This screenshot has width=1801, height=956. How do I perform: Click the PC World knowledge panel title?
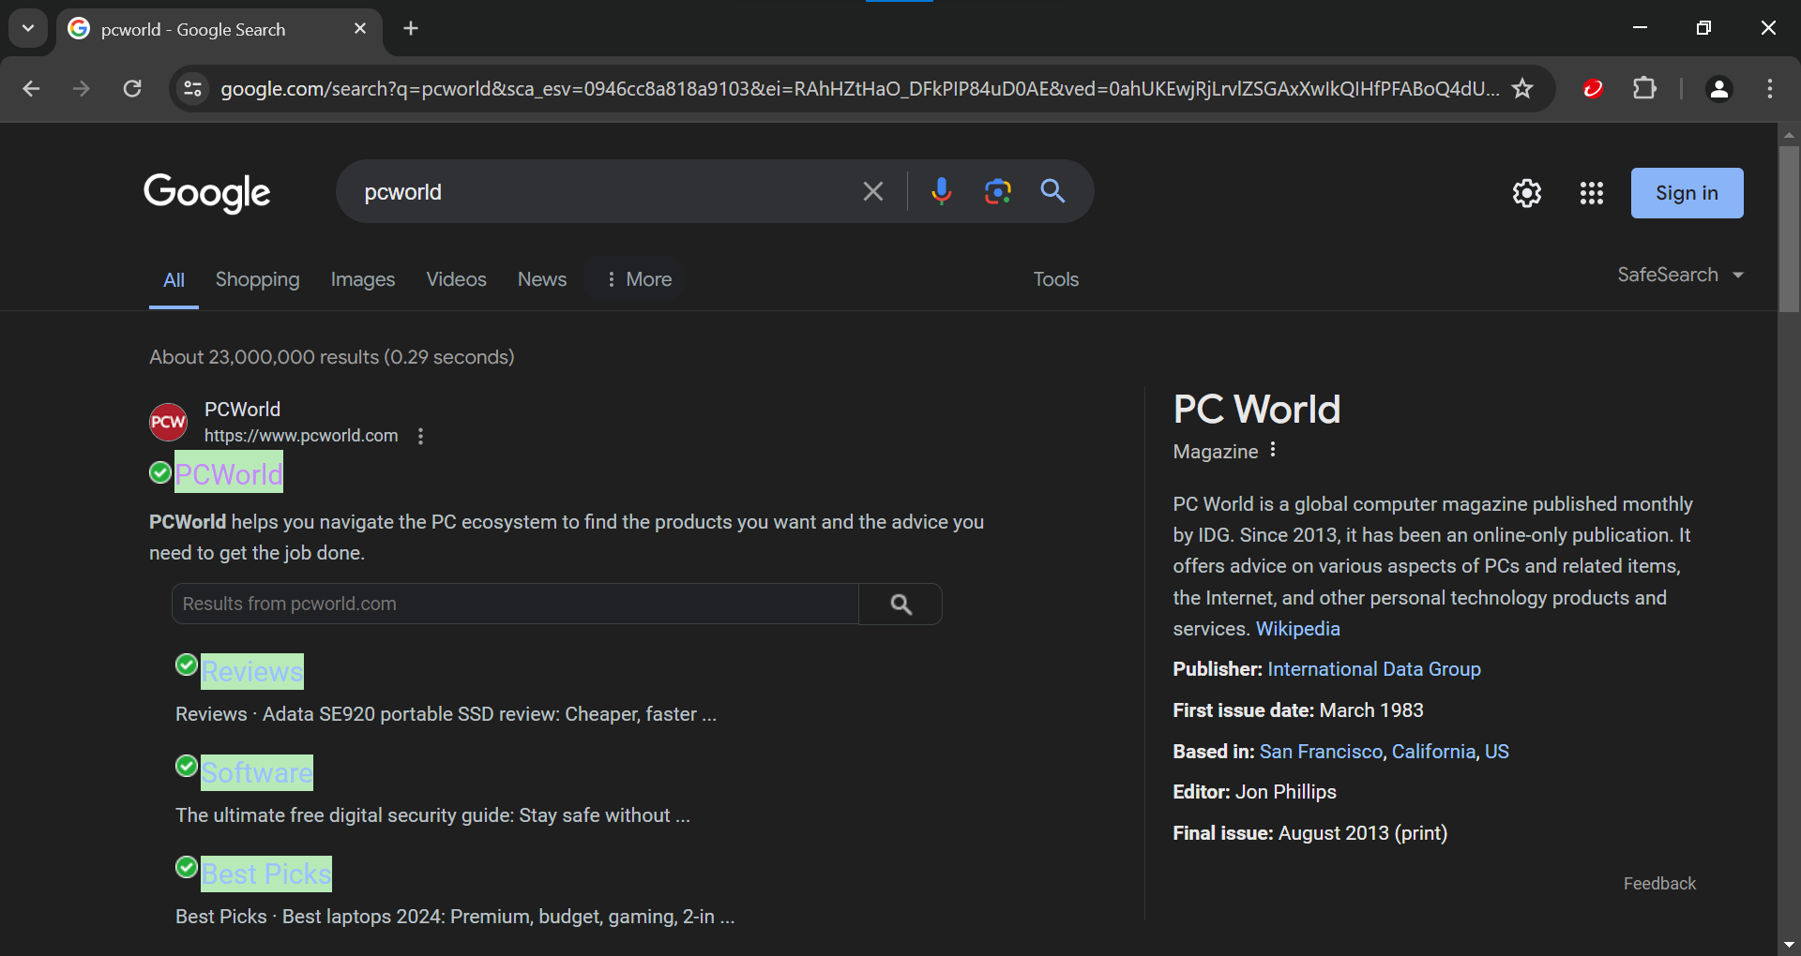pos(1256,410)
